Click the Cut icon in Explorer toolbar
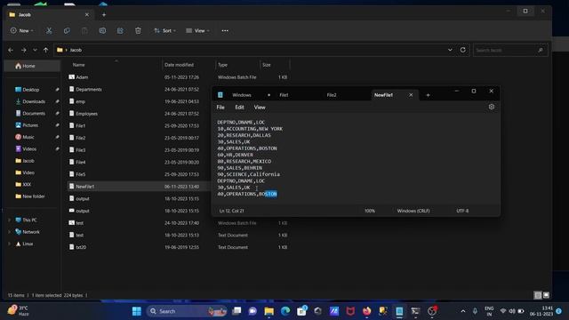This screenshot has width=569, height=320. pos(49,31)
